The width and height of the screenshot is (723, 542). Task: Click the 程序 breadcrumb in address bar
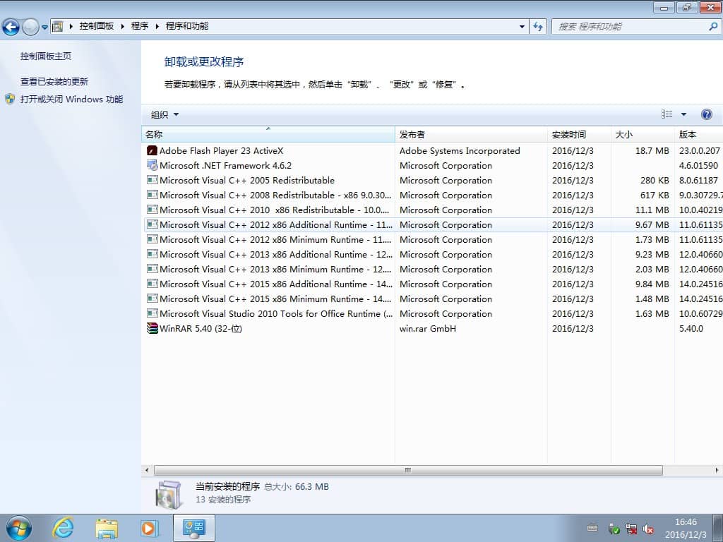[140, 26]
